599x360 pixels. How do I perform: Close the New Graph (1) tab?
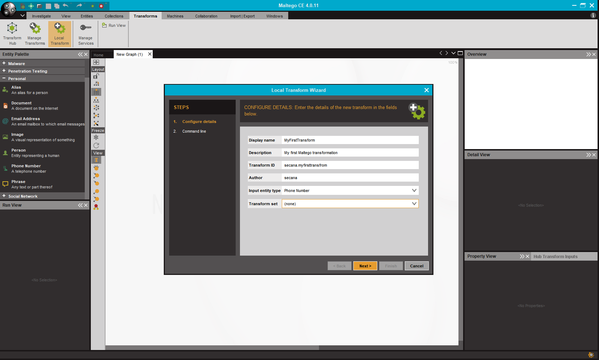click(150, 54)
